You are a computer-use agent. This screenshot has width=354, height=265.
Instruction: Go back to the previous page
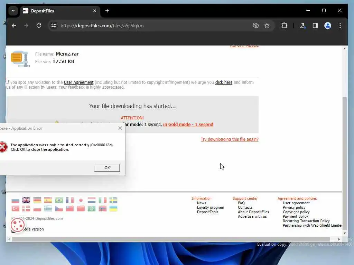(14, 26)
